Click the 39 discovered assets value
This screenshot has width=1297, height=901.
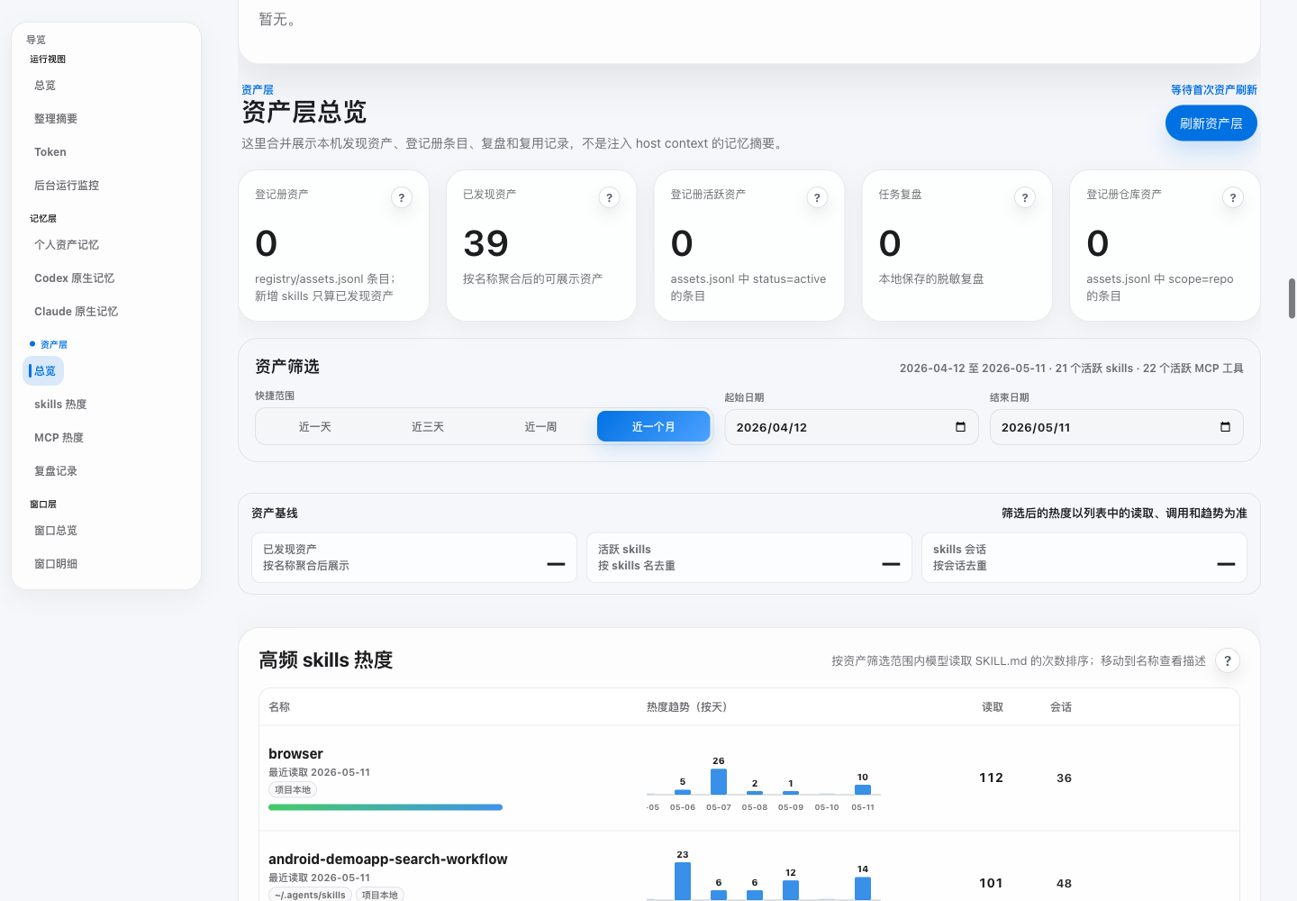click(486, 243)
